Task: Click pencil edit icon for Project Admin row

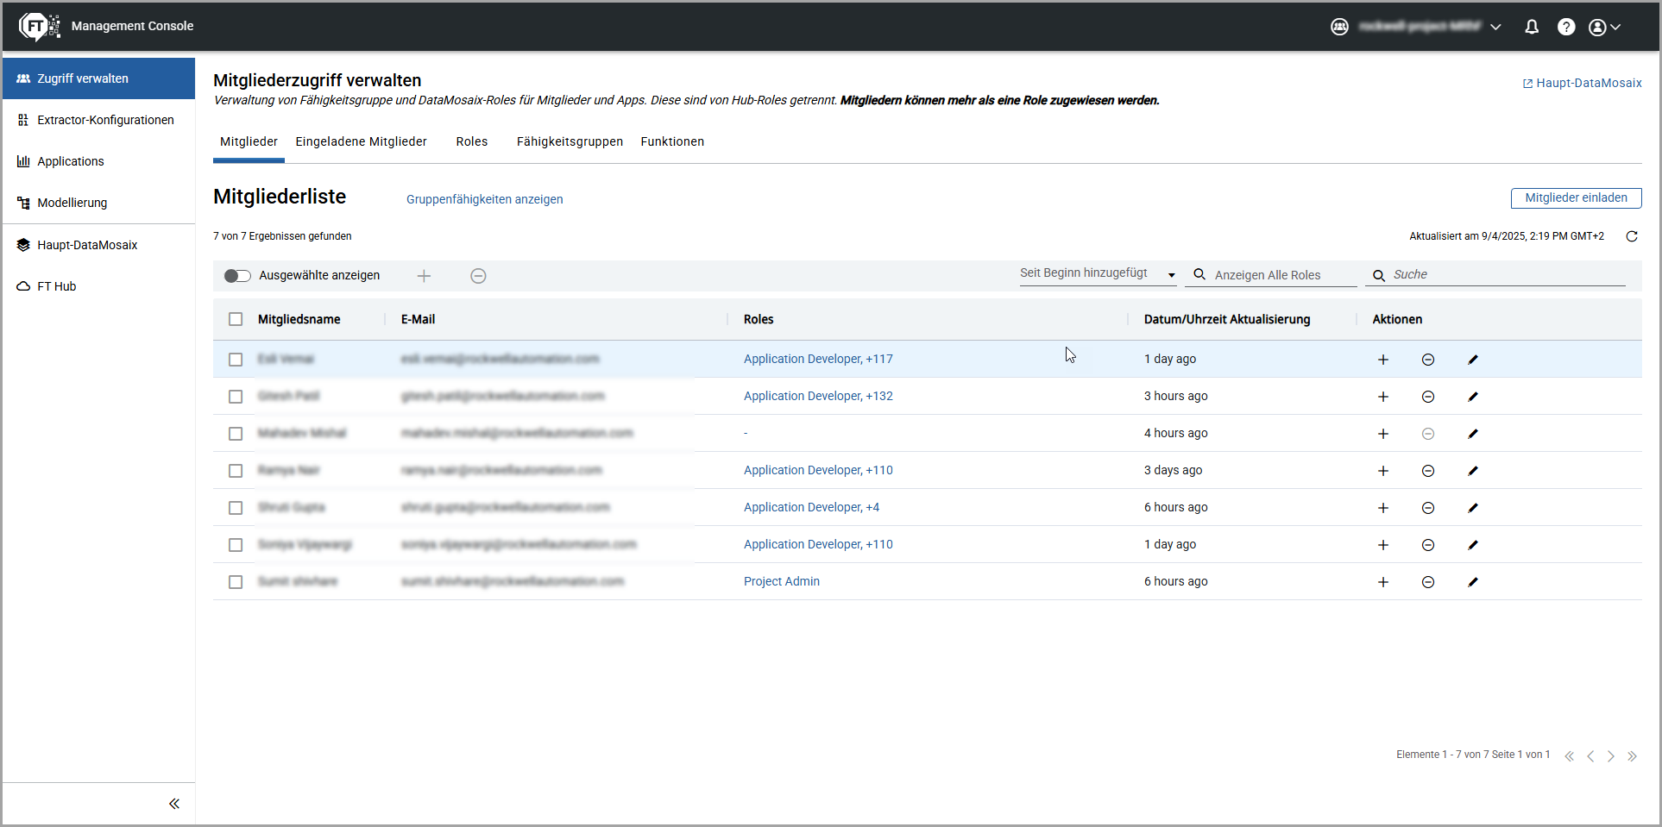Action: click(1472, 582)
